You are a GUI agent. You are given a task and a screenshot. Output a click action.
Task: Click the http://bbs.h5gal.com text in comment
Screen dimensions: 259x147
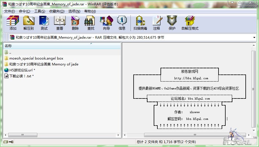tap(191, 78)
